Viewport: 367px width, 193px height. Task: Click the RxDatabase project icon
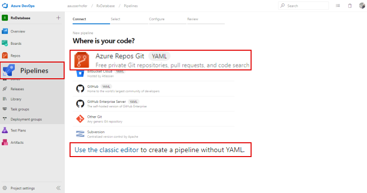5,18
